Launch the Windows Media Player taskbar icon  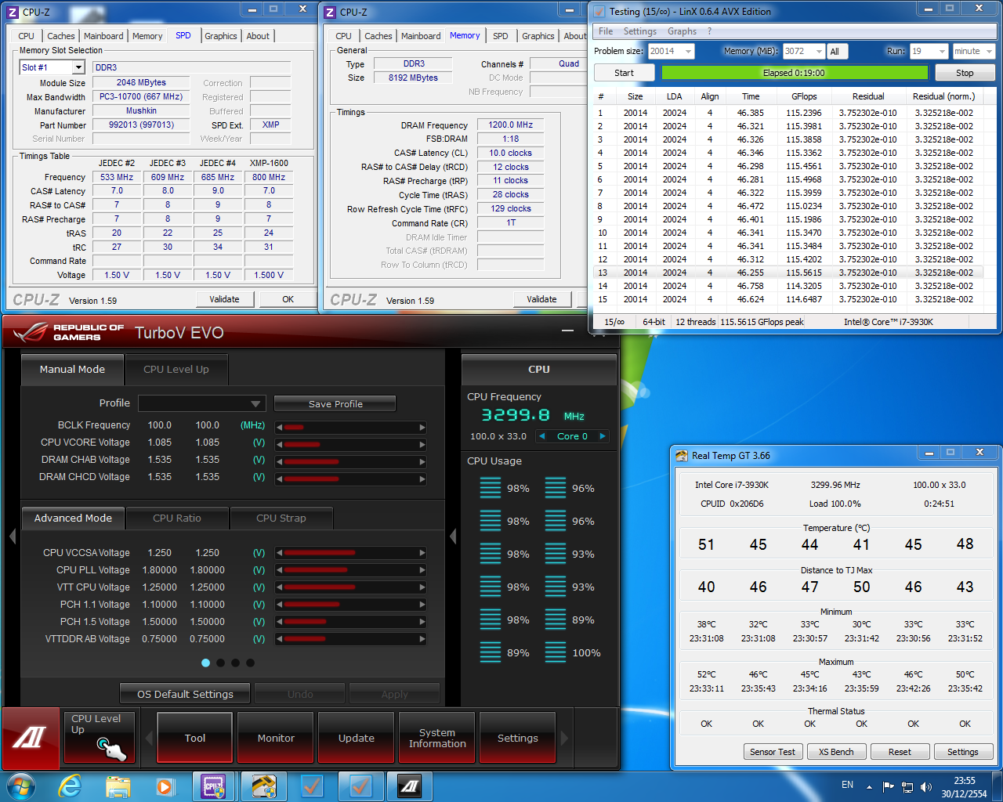(165, 786)
